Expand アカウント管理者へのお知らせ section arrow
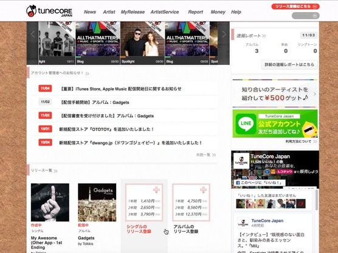The width and height of the screenshot is (338, 253). click(88, 73)
